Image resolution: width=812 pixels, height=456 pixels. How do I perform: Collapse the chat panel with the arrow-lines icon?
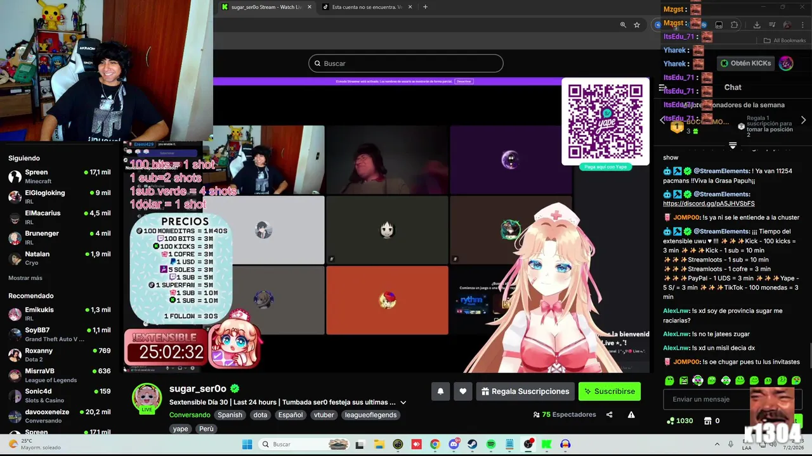(662, 87)
